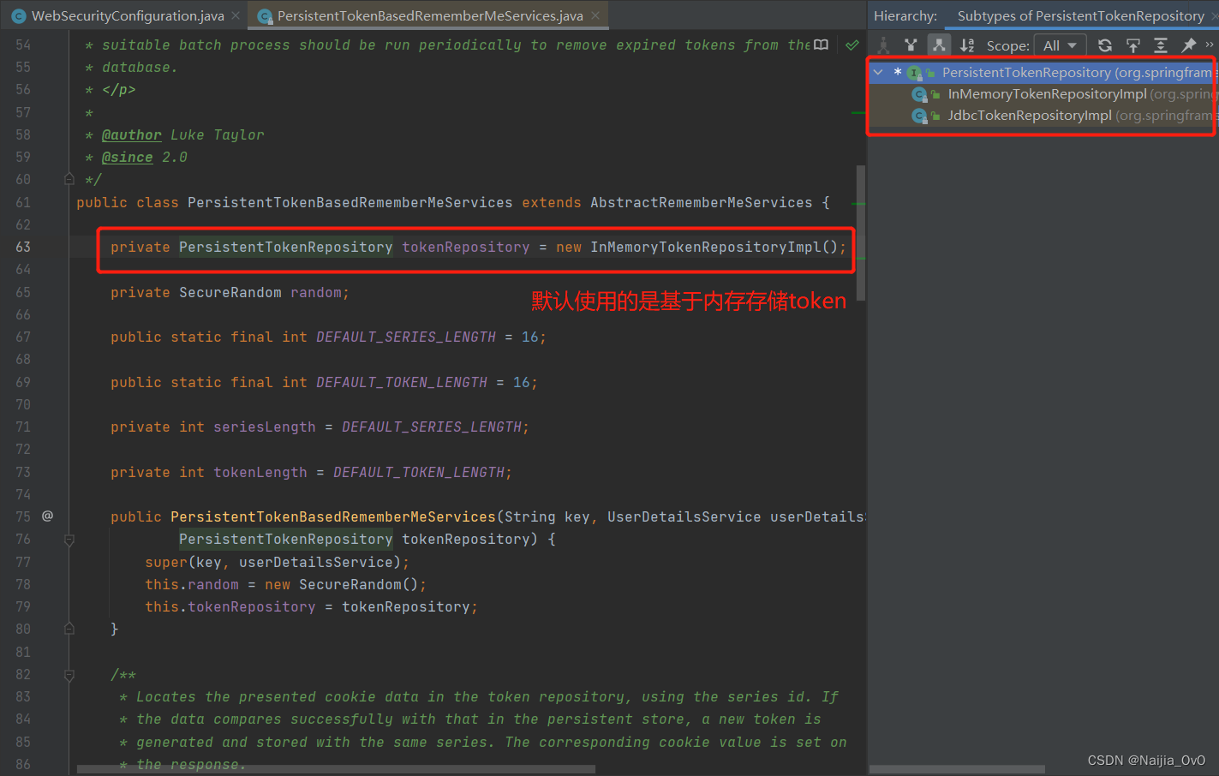Image resolution: width=1219 pixels, height=776 pixels.
Task: Refresh the hierarchy view
Action: (x=1105, y=45)
